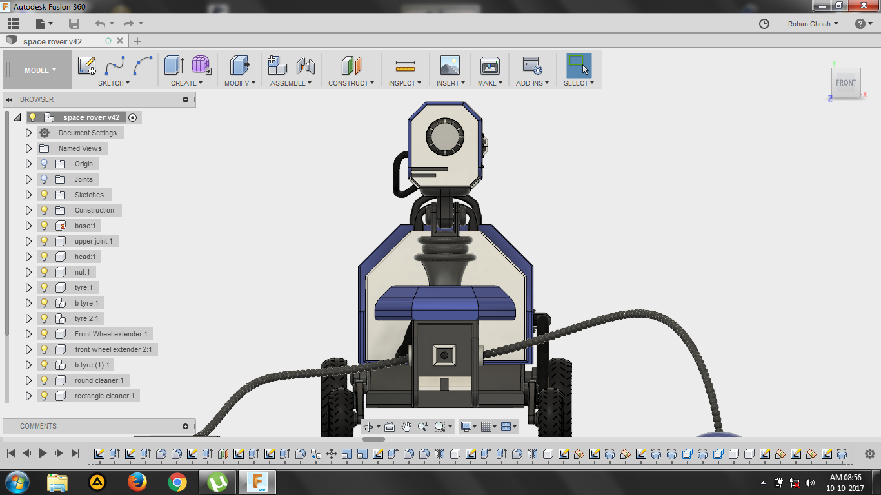Expand the Front Wheel extender:1 component
881x495 pixels.
(x=28, y=334)
